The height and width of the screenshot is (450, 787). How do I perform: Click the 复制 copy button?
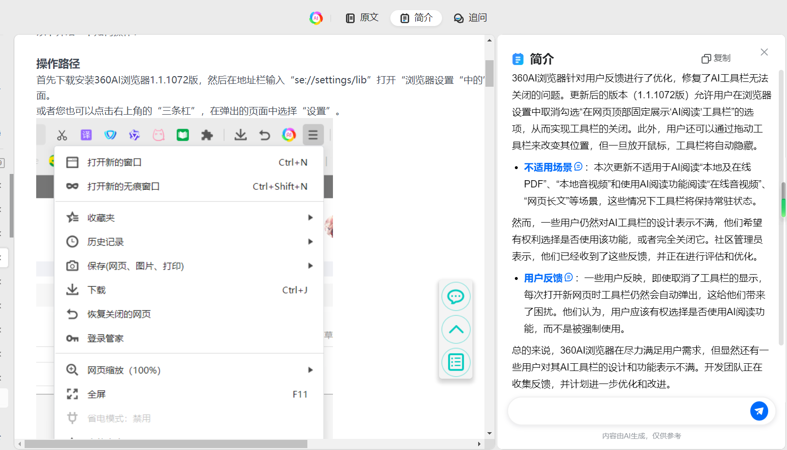pos(716,58)
